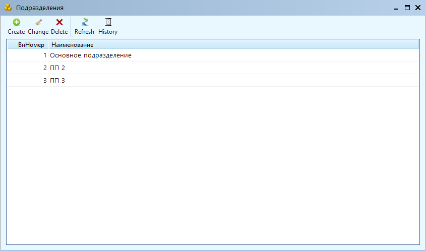Sort by the ВнНомер column header
This screenshot has width=426, height=251.
[28, 45]
